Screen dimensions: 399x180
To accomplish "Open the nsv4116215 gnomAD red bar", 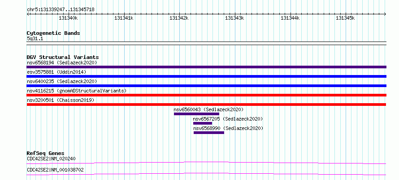I will coord(206,95).
